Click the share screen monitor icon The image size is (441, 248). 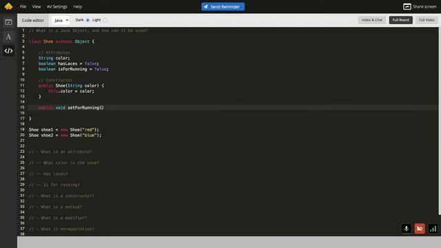[407, 6]
